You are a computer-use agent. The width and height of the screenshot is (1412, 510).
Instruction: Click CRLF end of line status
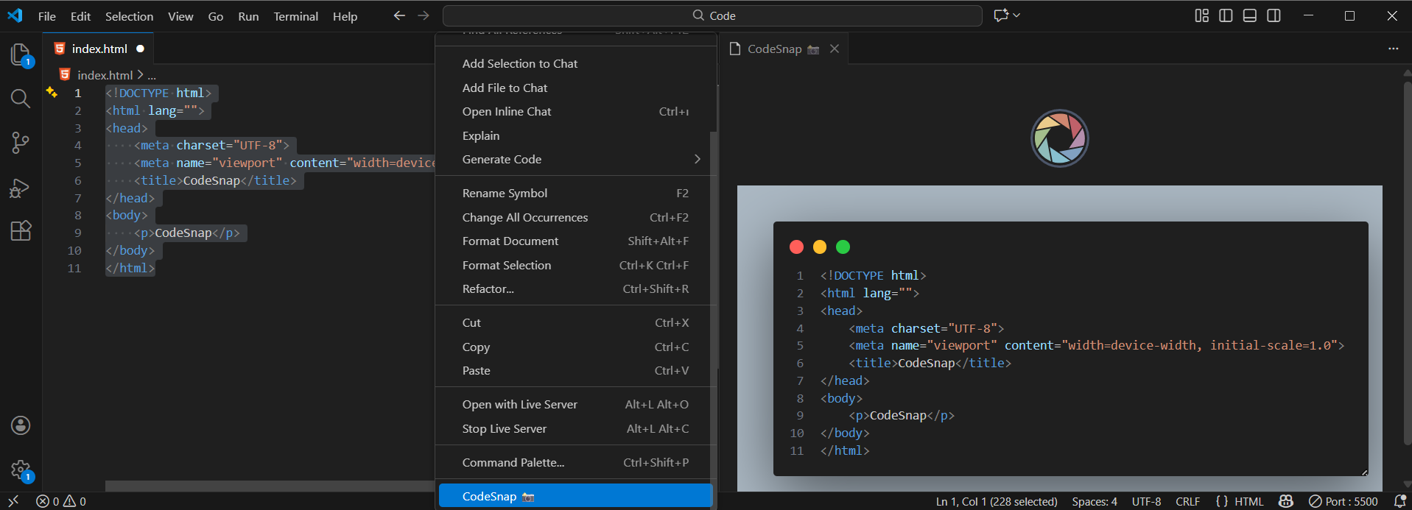[1187, 501]
